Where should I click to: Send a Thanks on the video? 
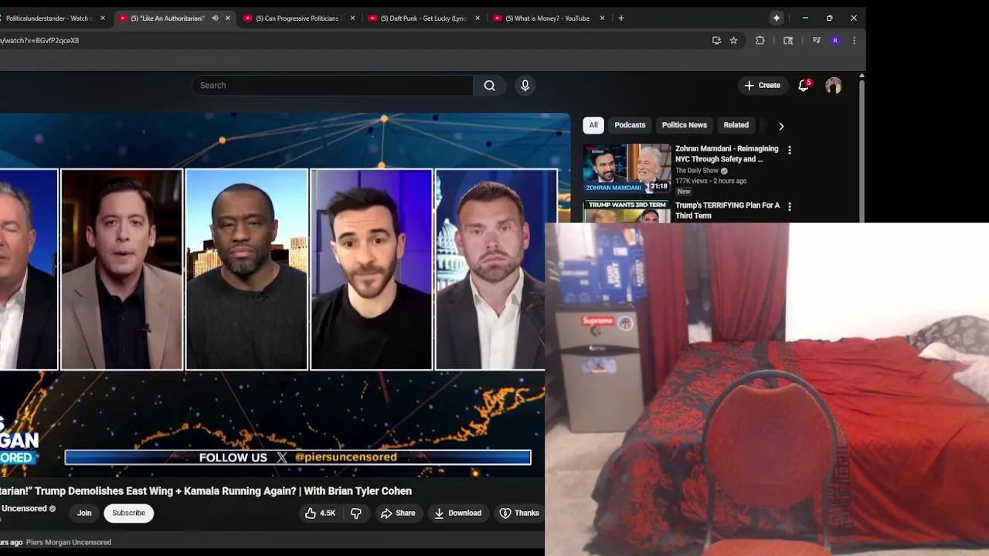coord(519,513)
